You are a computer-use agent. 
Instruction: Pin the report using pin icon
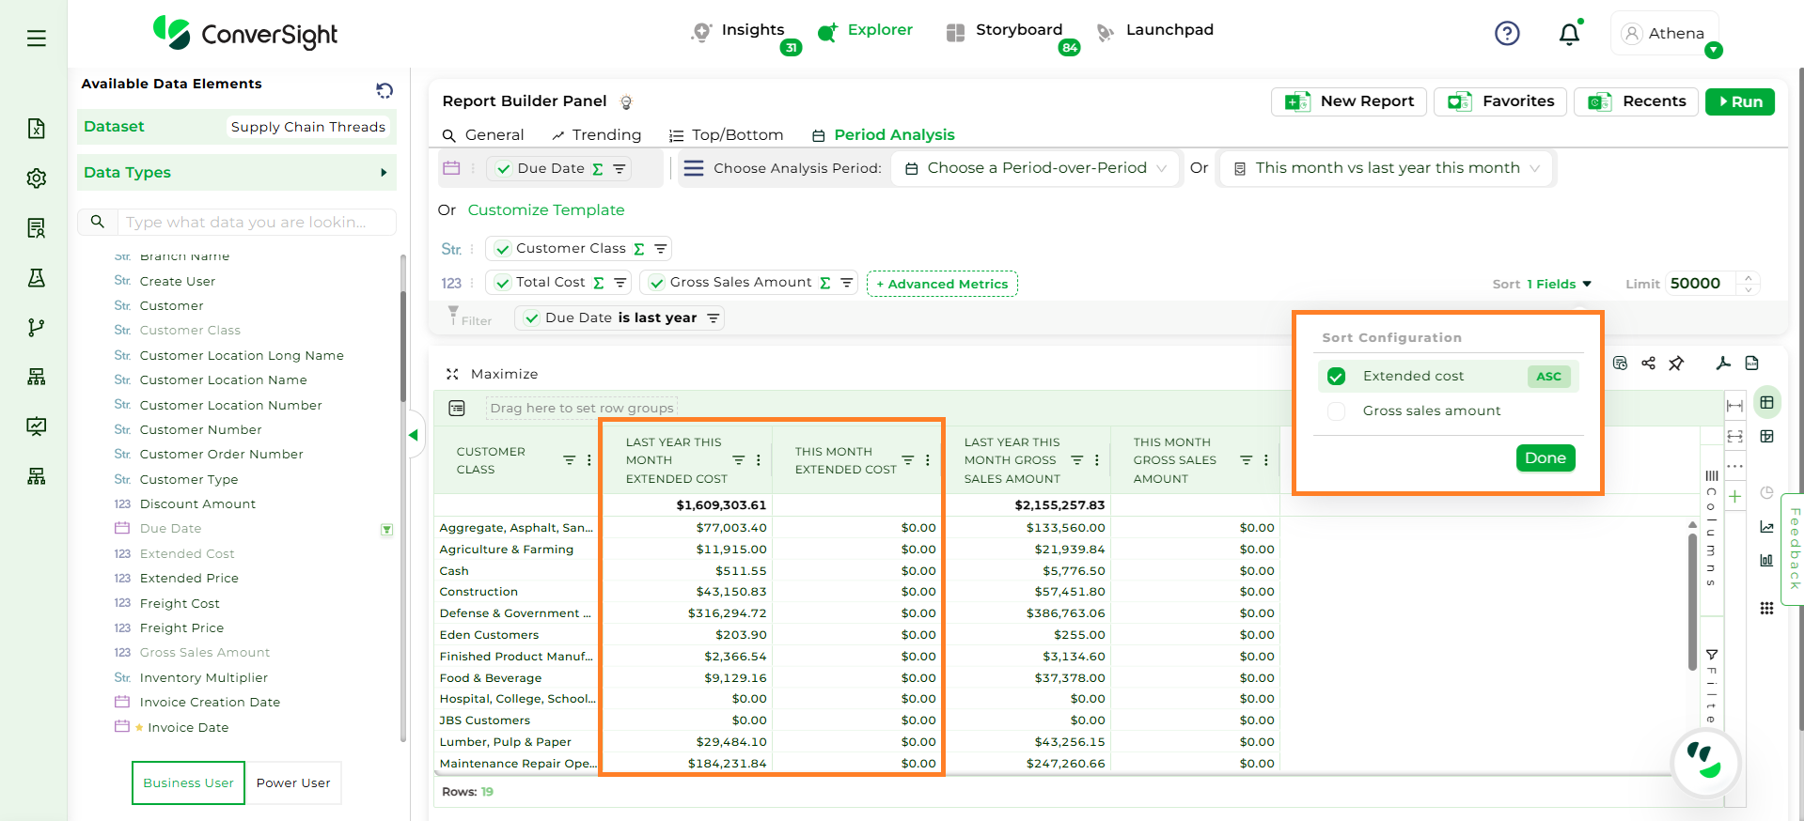[1676, 364]
